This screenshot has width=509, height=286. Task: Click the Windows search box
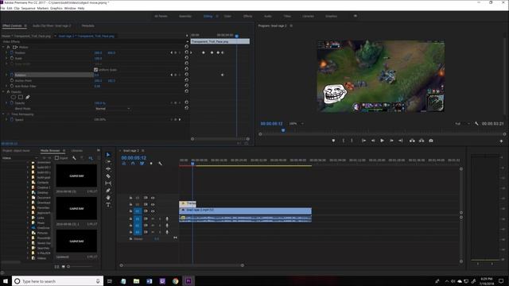point(58,281)
